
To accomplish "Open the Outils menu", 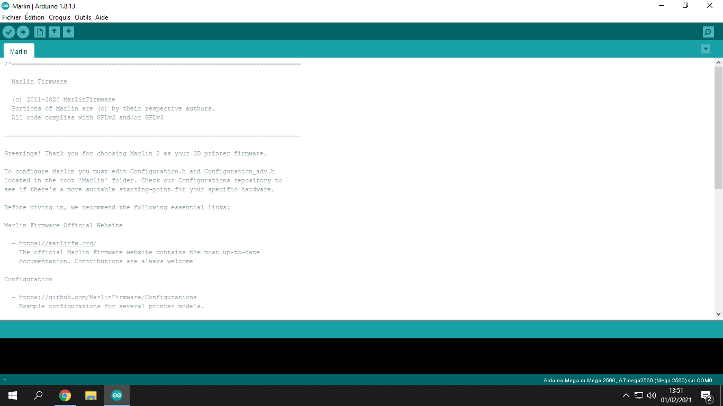I will point(83,17).
